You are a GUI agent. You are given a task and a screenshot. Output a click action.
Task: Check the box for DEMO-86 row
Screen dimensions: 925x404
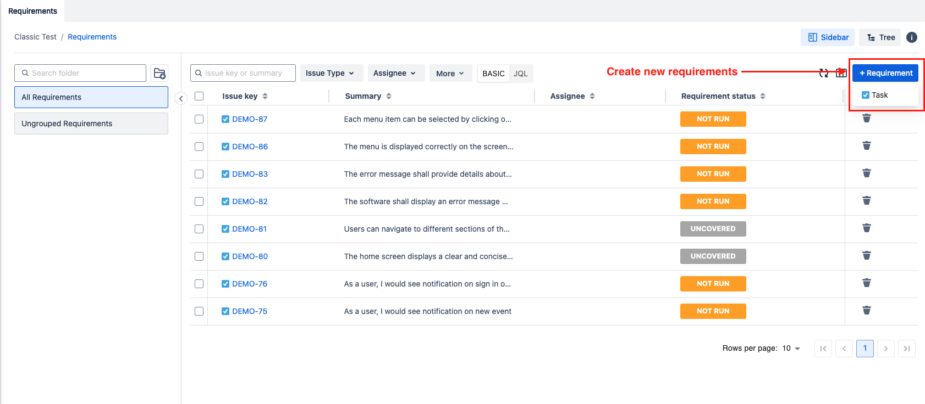point(199,147)
